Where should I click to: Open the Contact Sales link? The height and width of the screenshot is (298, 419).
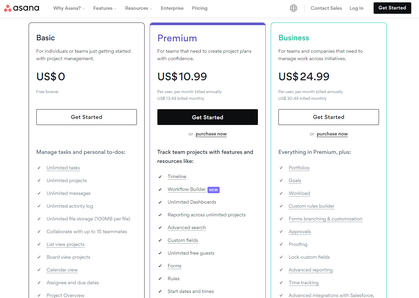click(326, 8)
